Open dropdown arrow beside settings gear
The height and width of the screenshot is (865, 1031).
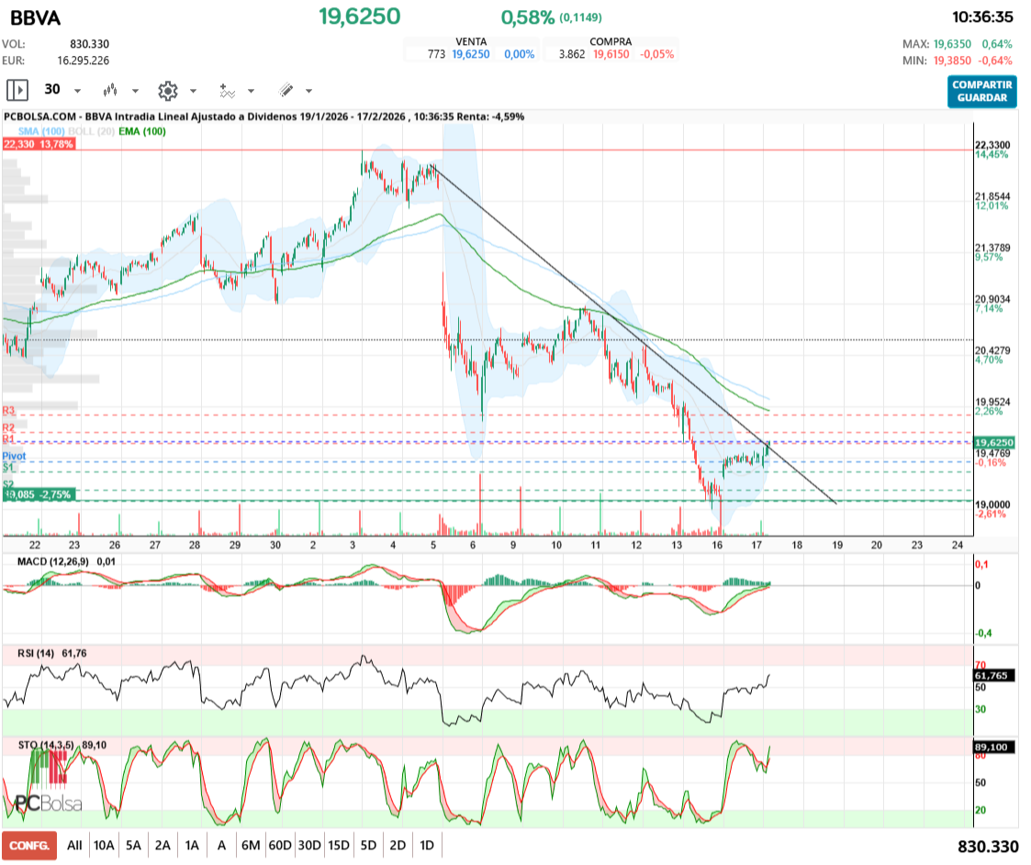[193, 91]
